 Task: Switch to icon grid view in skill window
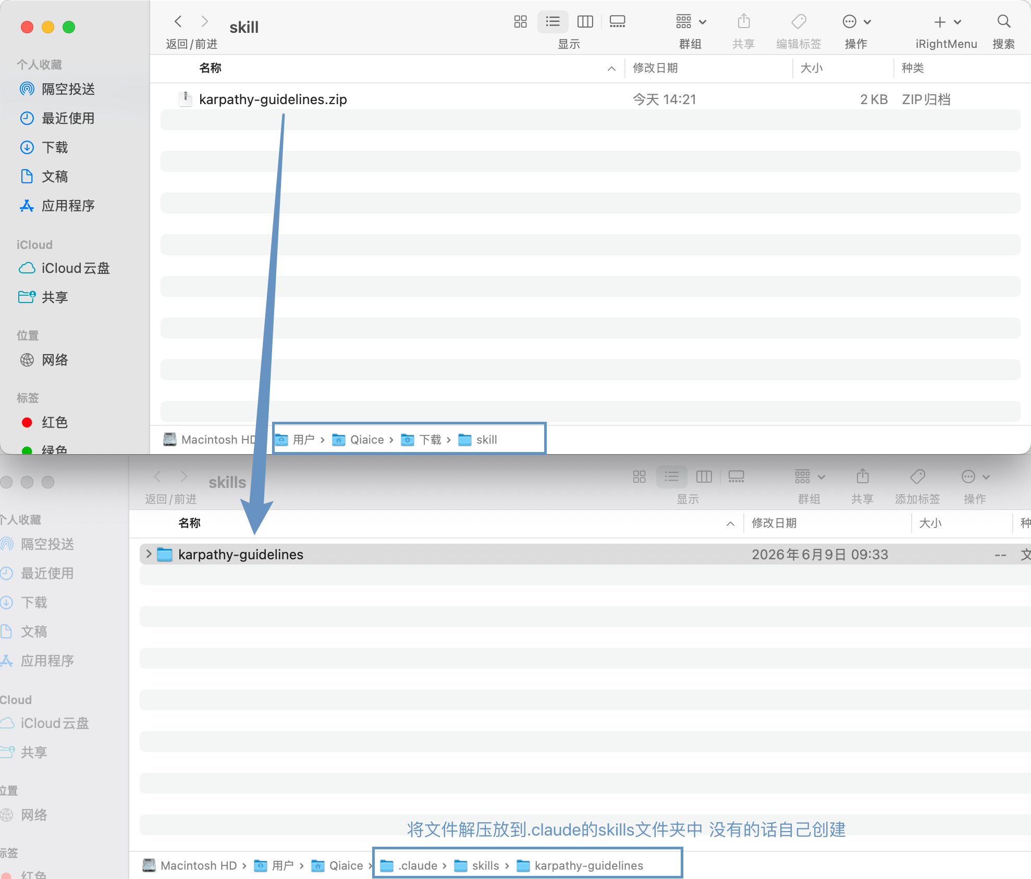point(520,21)
